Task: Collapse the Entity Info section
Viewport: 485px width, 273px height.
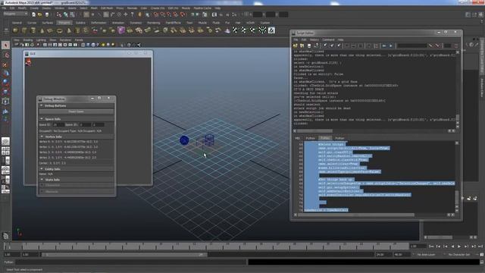Action: (x=42, y=169)
